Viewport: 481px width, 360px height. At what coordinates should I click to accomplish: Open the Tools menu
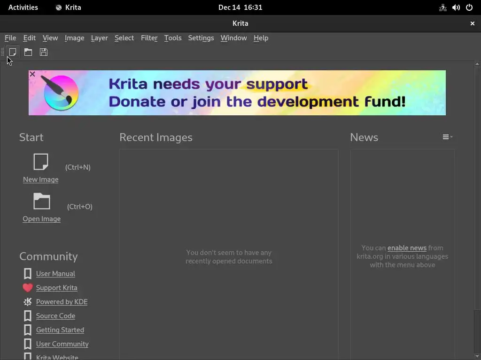(x=173, y=38)
